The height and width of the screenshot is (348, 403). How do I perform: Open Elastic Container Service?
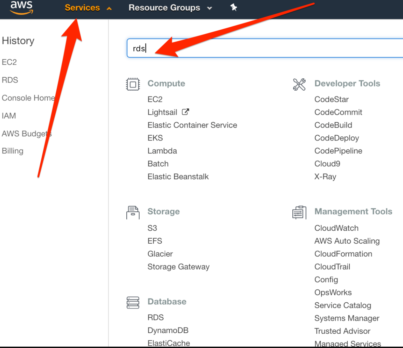click(x=192, y=125)
